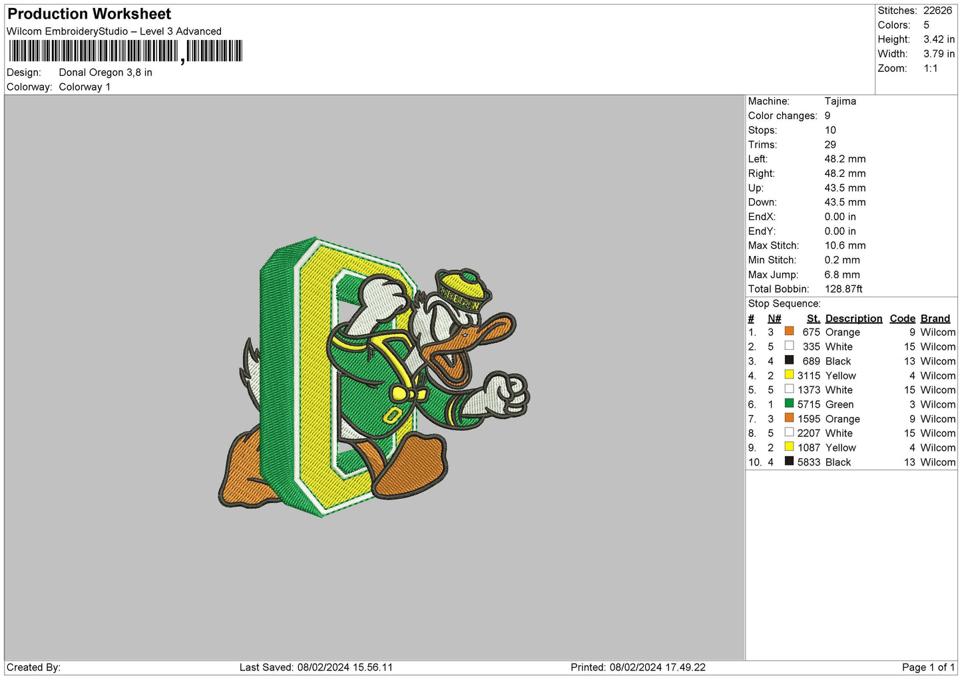This screenshot has width=962, height=679.
Task: Click the stitch count value 22626
Action: 937,11
